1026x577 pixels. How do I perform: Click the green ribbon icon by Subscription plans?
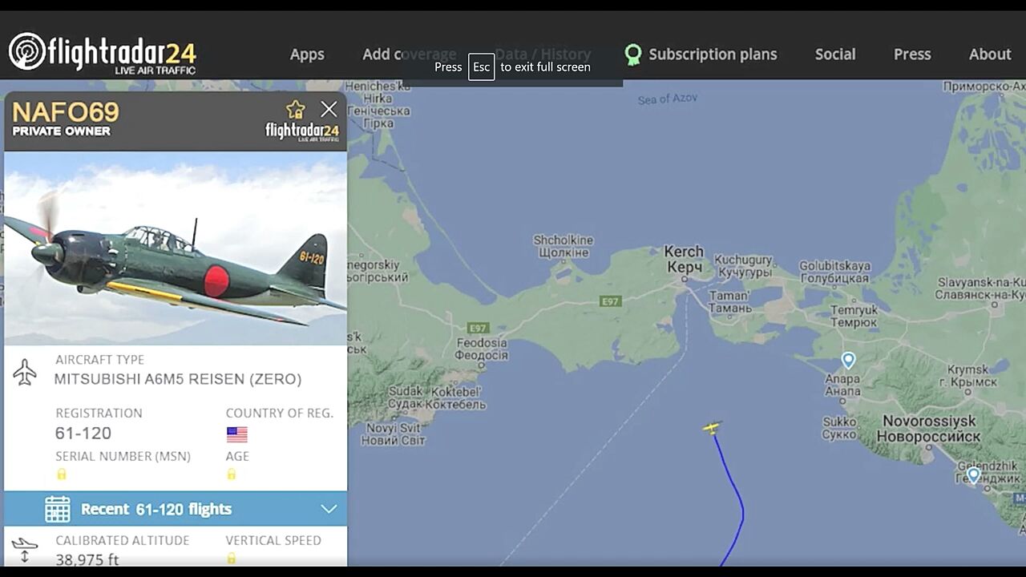633,54
